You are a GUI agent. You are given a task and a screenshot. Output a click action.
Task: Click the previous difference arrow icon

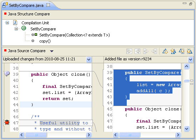(x=173, y=51)
